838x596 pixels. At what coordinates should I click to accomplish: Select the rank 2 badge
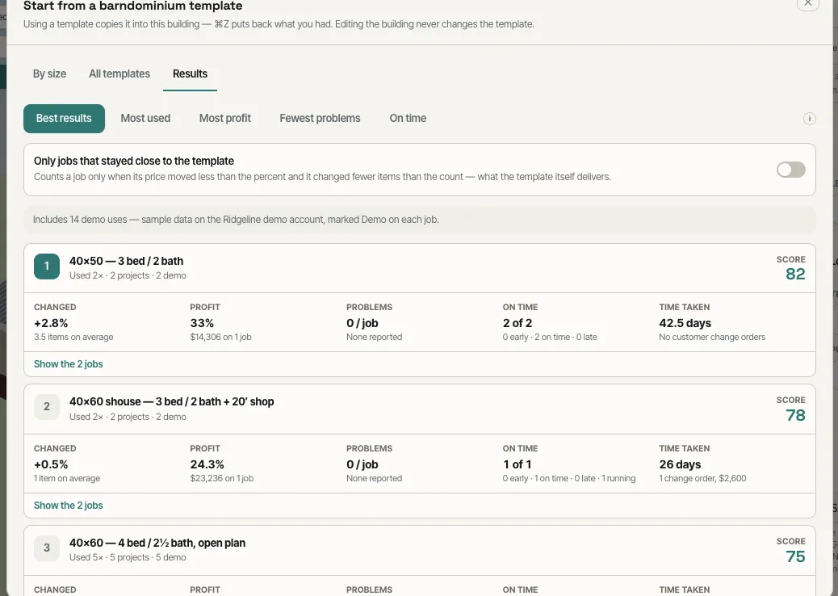click(47, 407)
